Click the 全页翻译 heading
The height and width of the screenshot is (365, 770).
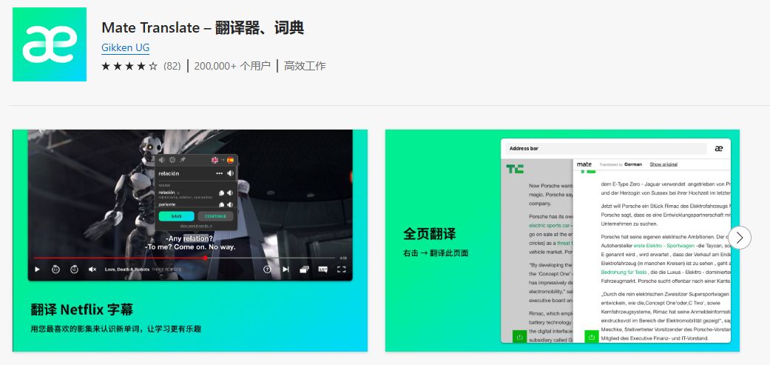430,233
